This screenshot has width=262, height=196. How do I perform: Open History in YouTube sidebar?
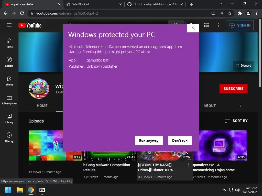click(x=9, y=138)
